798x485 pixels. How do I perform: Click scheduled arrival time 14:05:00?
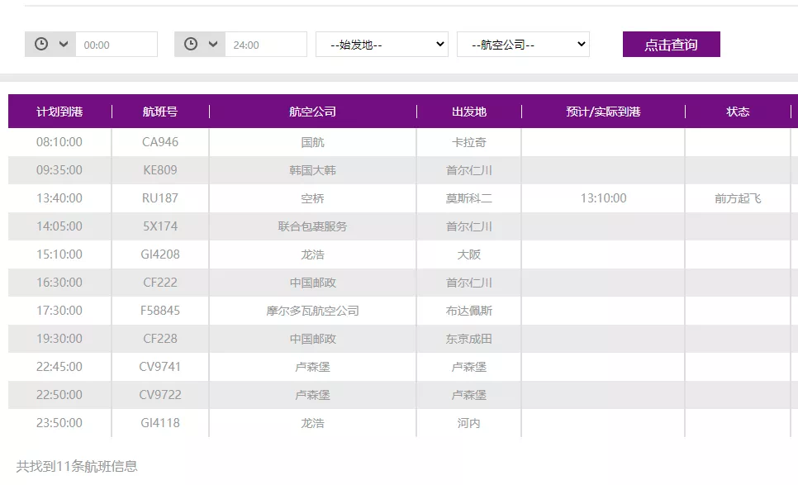(x=59, y=226)
